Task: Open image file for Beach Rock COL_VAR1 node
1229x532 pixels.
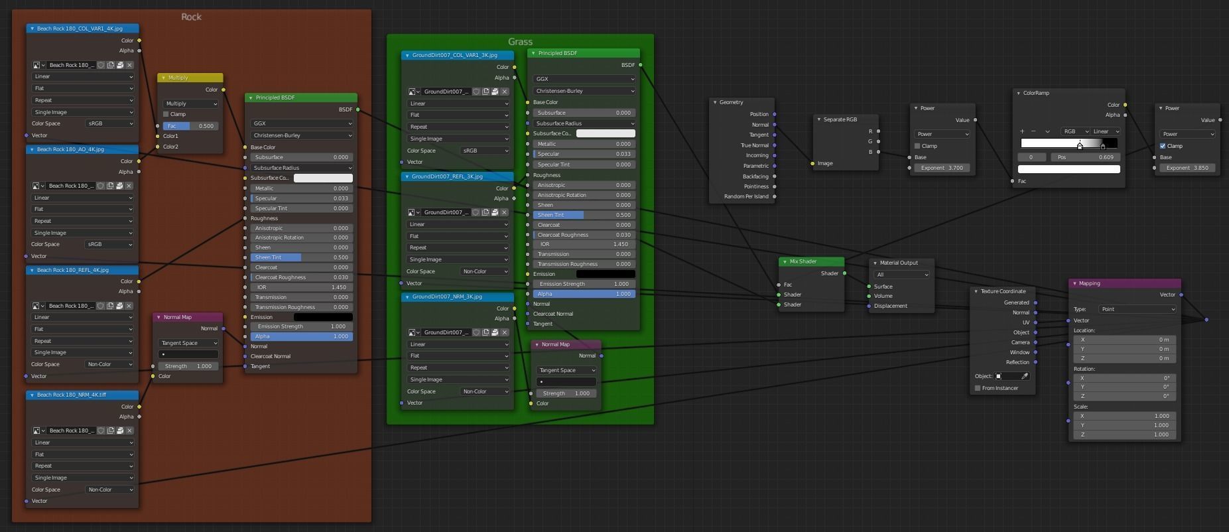Action: point(120,65)
